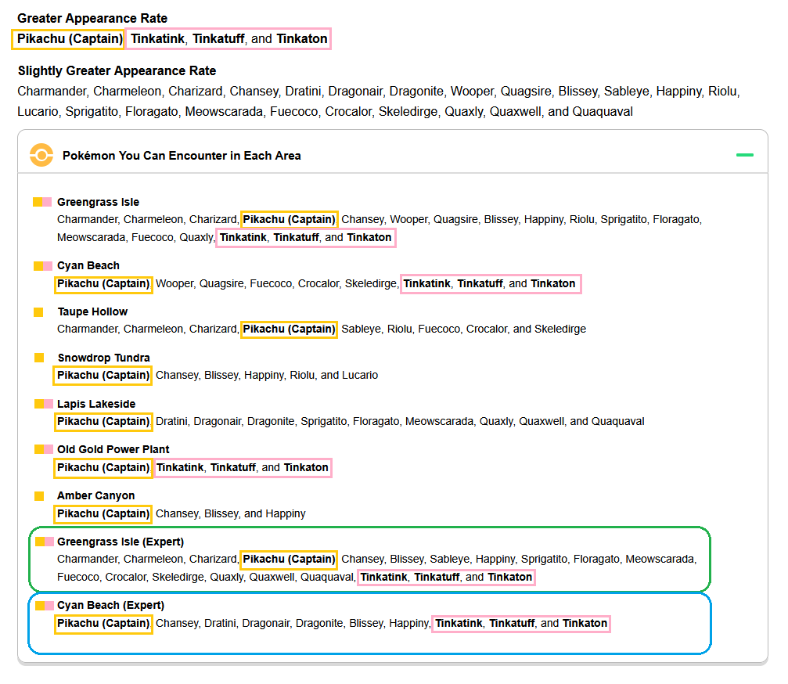Click the yellow-pink marker beside Greengrass Isle
The height and width of the screenshot is (684, 788).
tap(42, 202)
